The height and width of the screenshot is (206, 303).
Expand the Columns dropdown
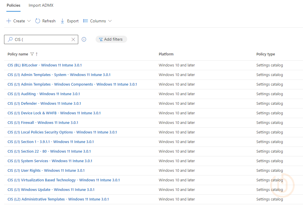pos(97,21)
